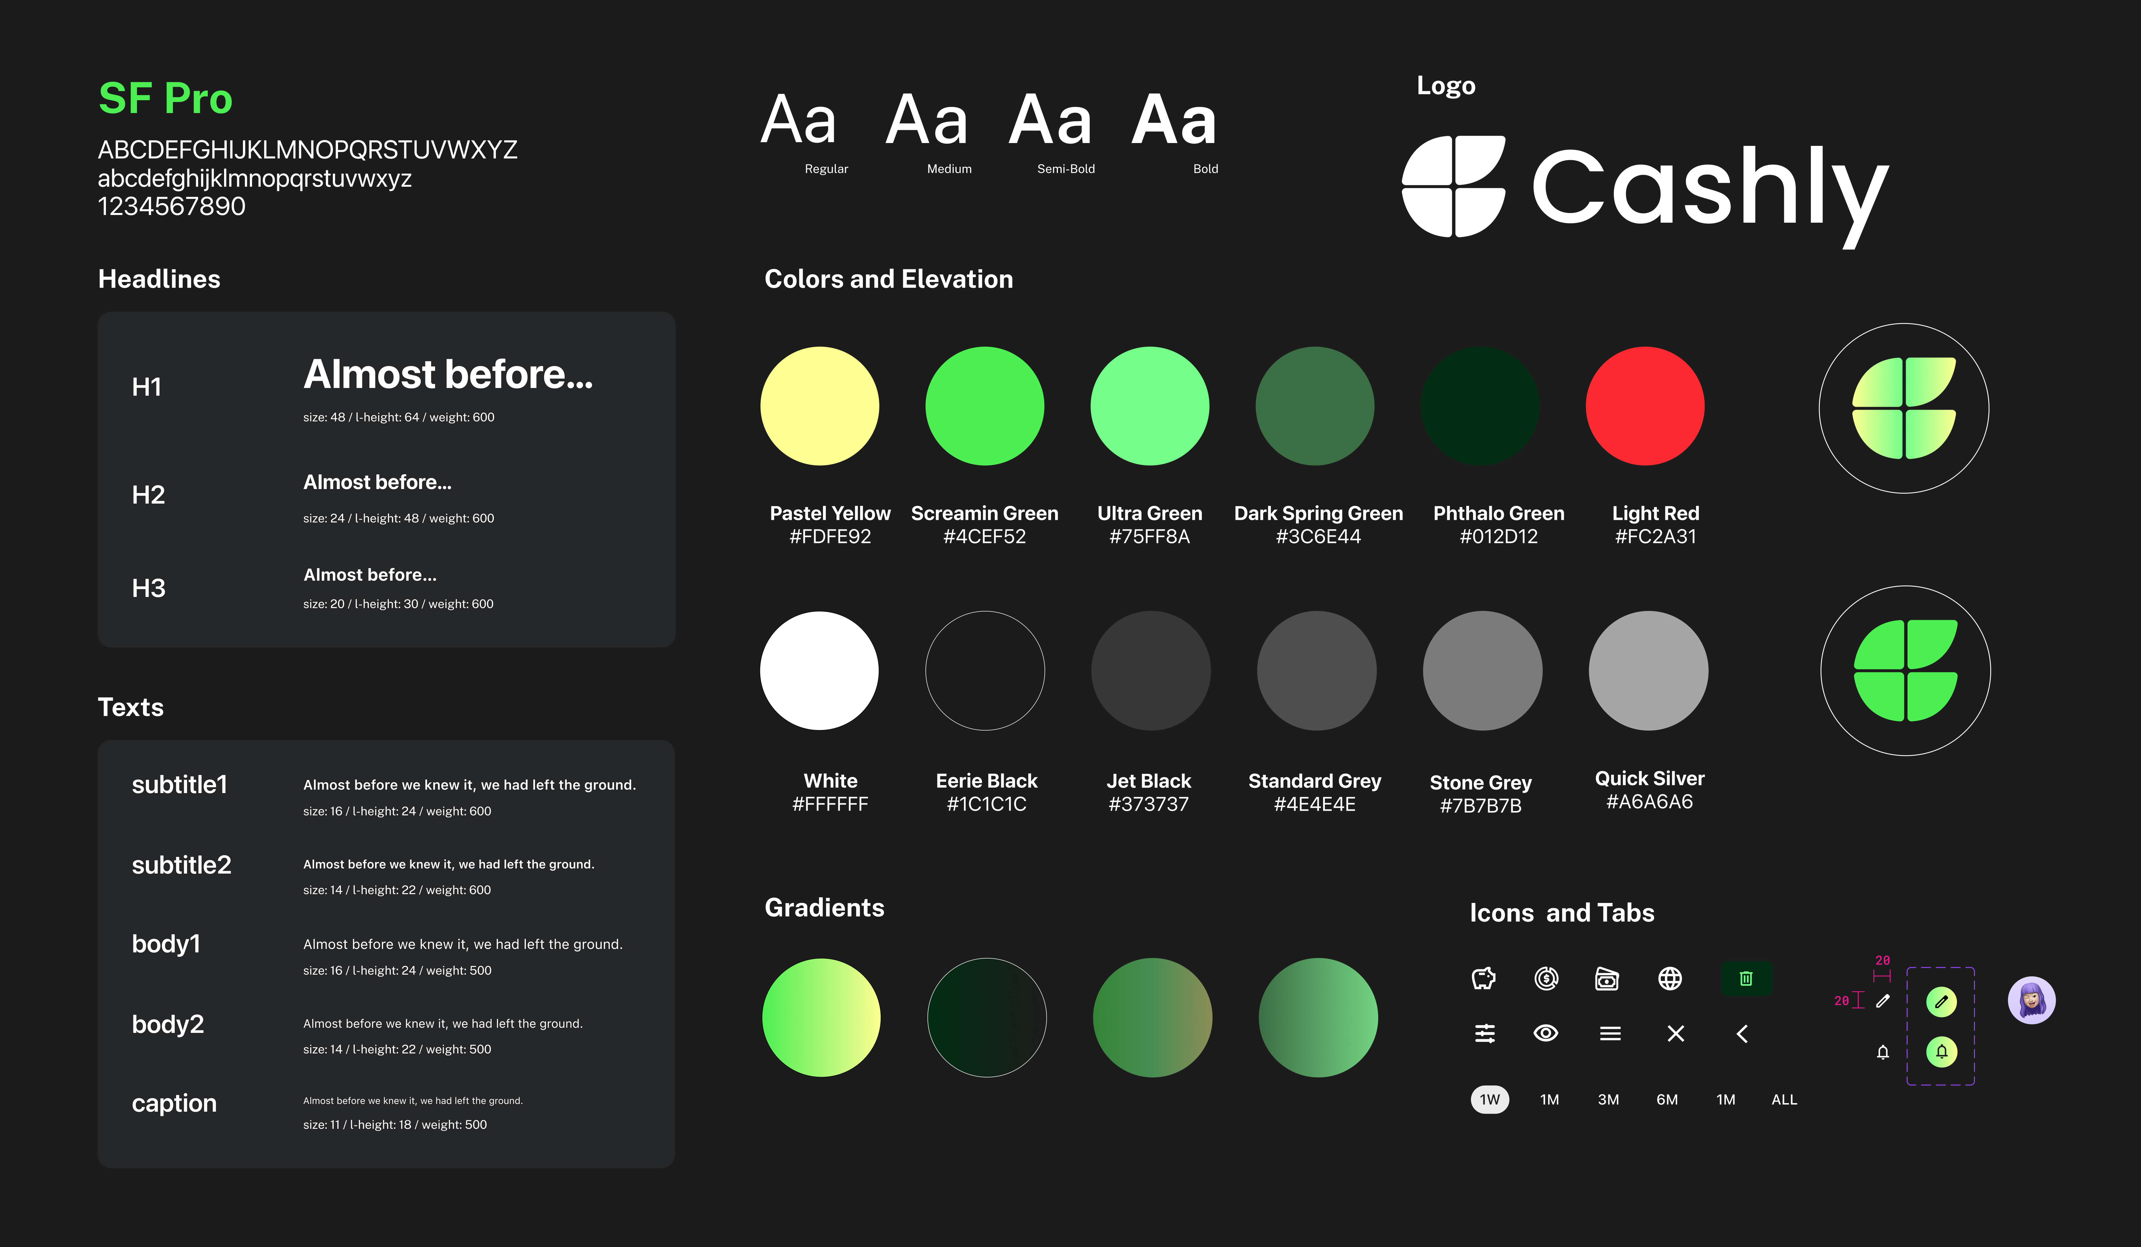Image resolution: width=2141 pixels, height=1247 pixels.
Task: Click the cash wallet icon
Action: [1607, 979]
